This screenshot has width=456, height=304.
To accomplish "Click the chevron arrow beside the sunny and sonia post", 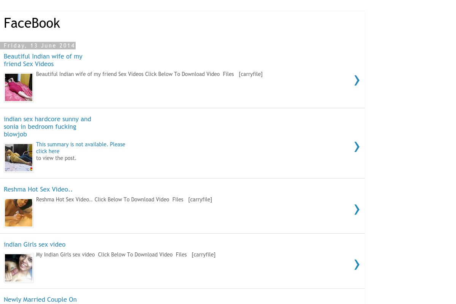I will [357, 147].
